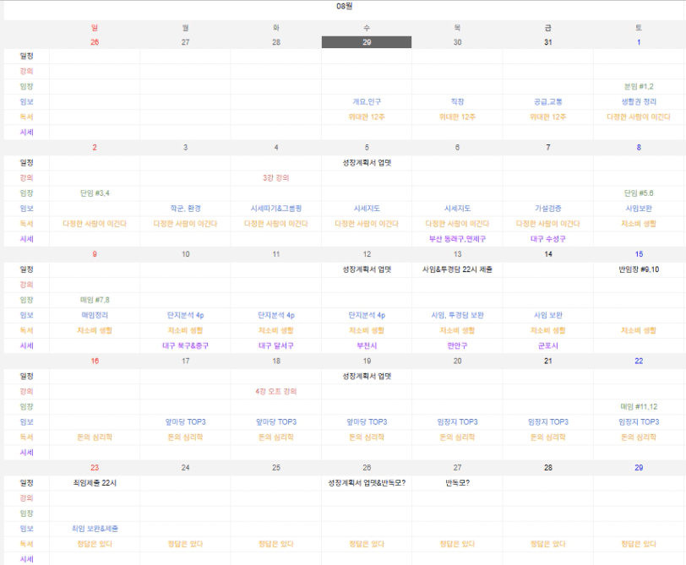The width and height of the screenshot is (686, 565).
Task: Select blue date cell 8
Action: [x=639, y=147]
